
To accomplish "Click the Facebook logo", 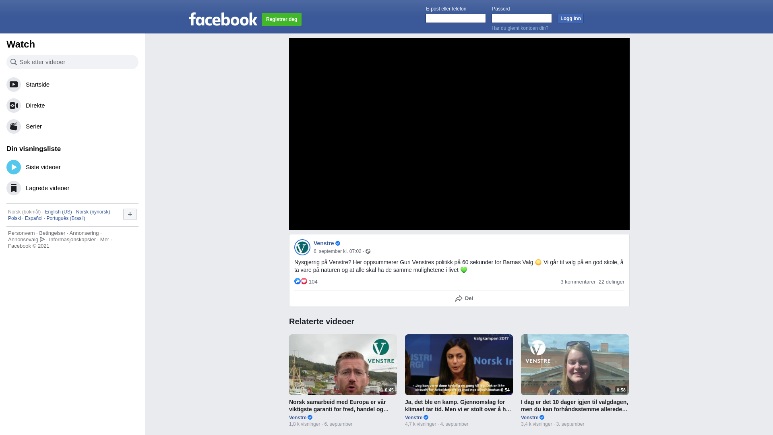I will click(x=223, y=19).
